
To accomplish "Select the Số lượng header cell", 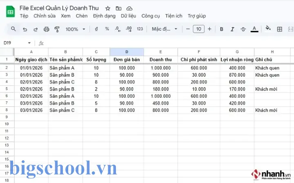I will point(96,60).
